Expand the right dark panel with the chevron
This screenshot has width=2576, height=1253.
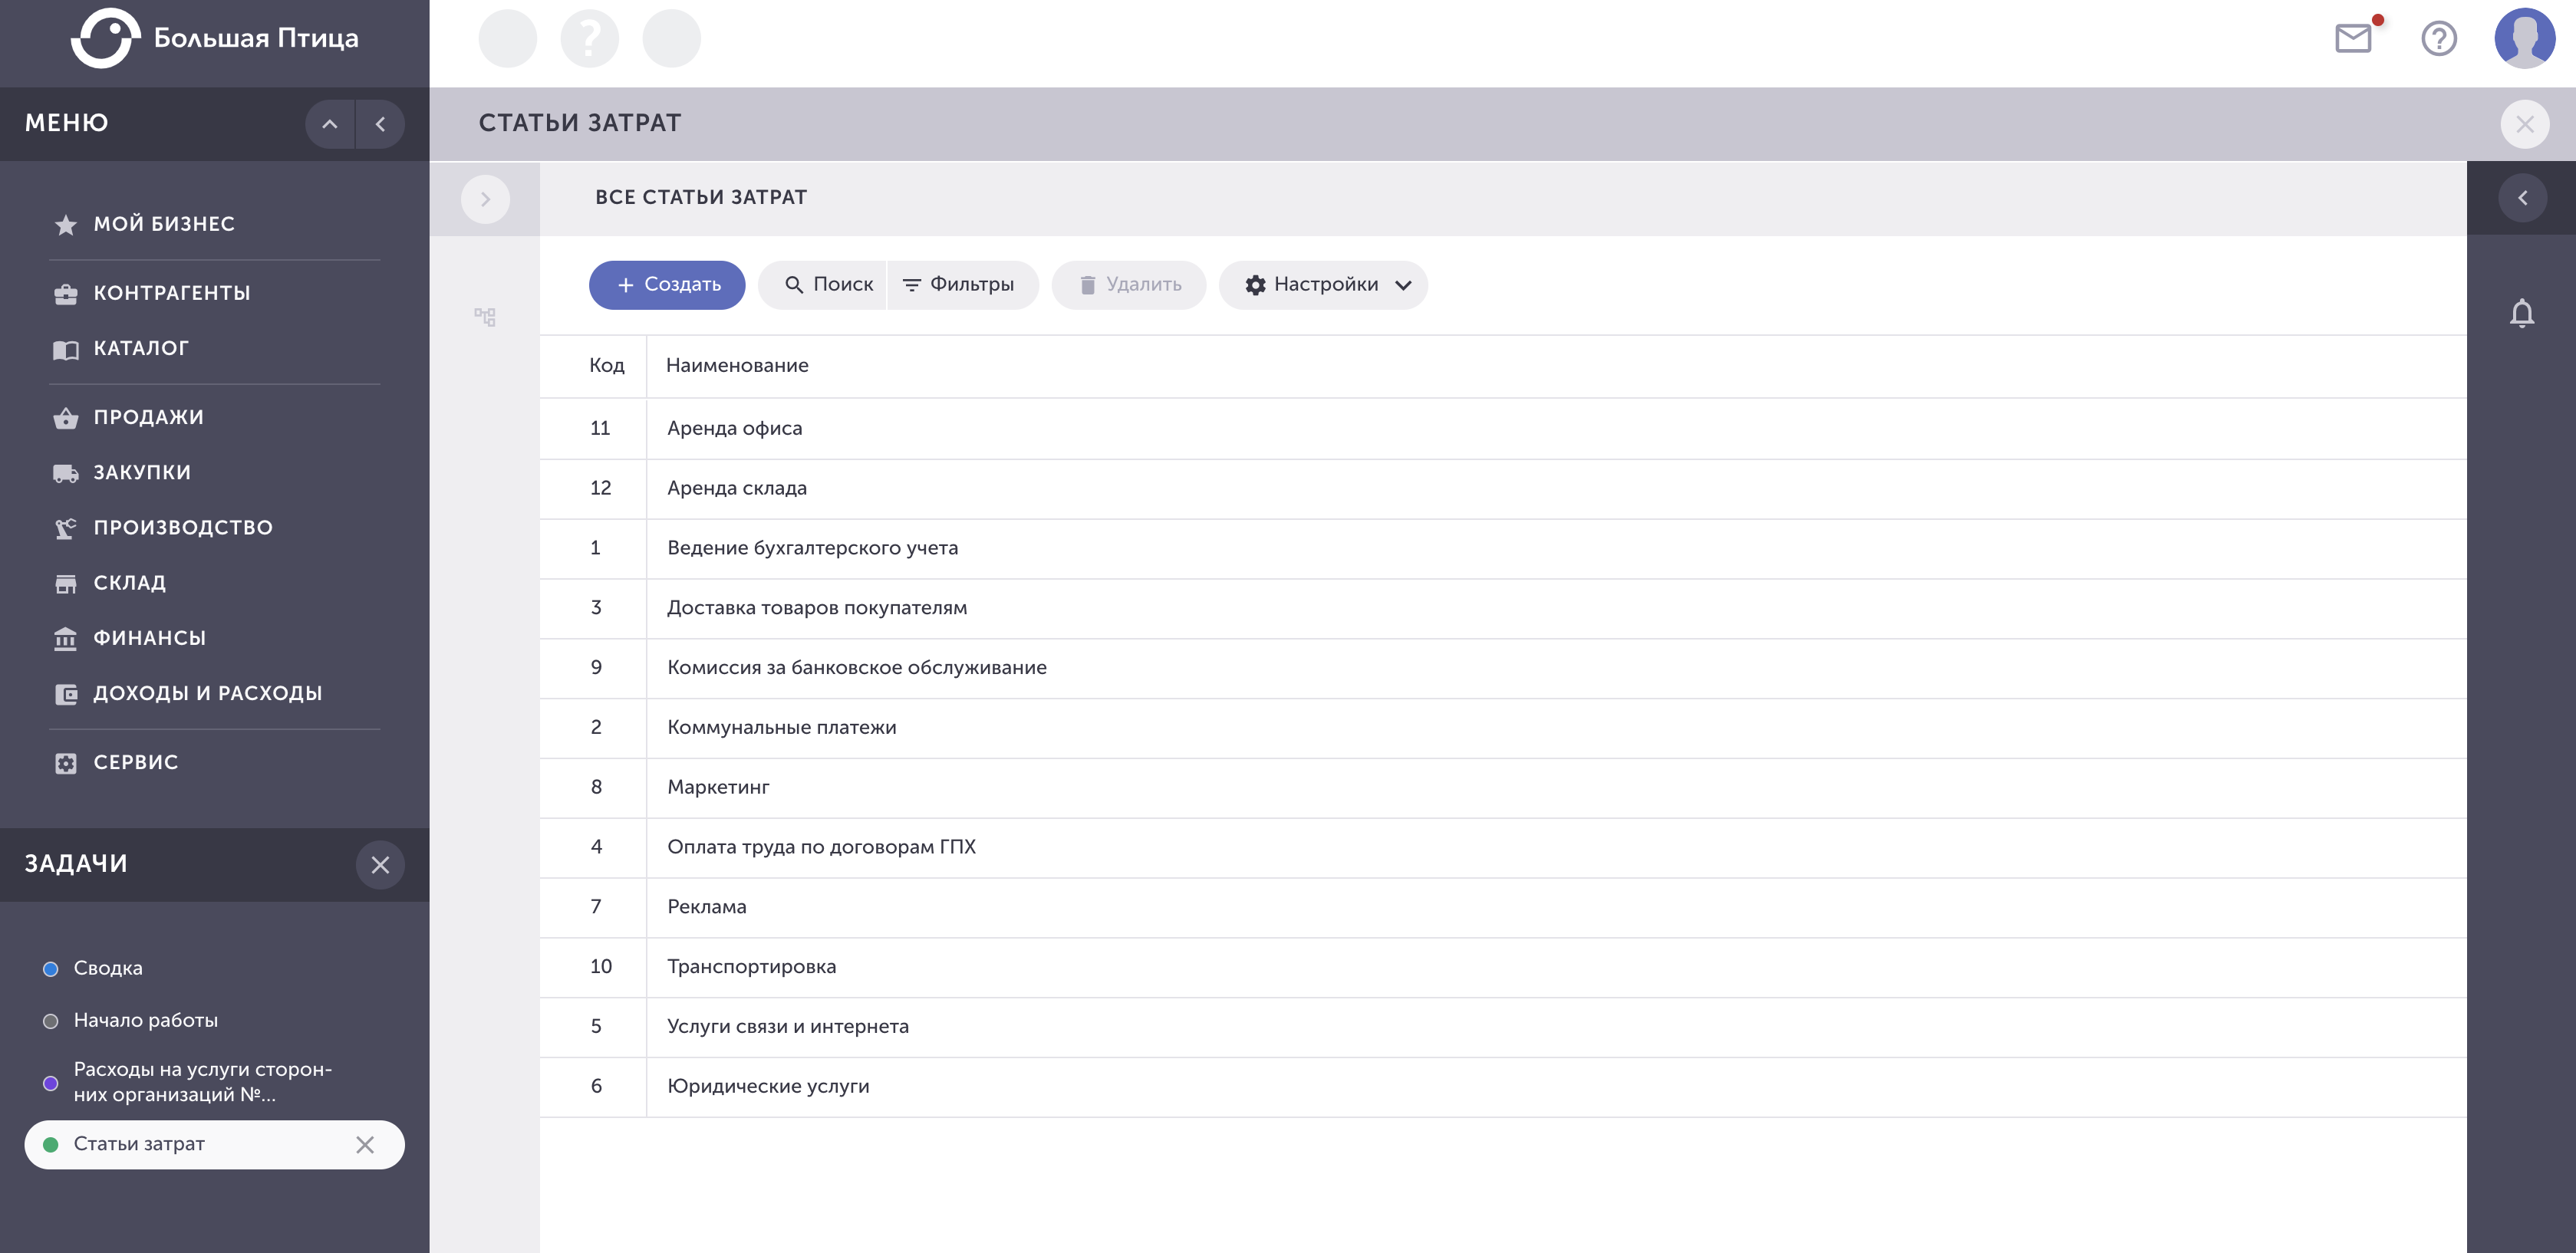tap(2522, 198)
